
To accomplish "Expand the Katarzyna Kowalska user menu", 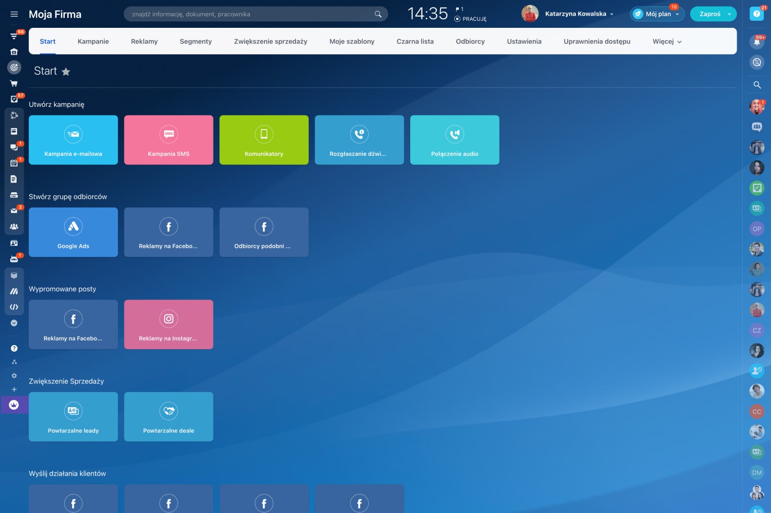I will 579,14.
